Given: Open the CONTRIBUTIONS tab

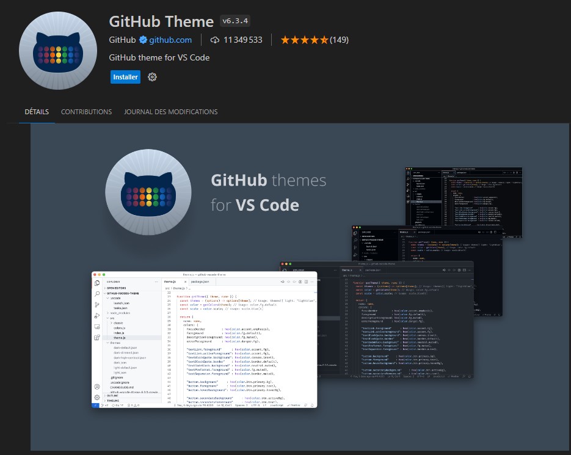Looking at the screenshot, I should (86, 112).
